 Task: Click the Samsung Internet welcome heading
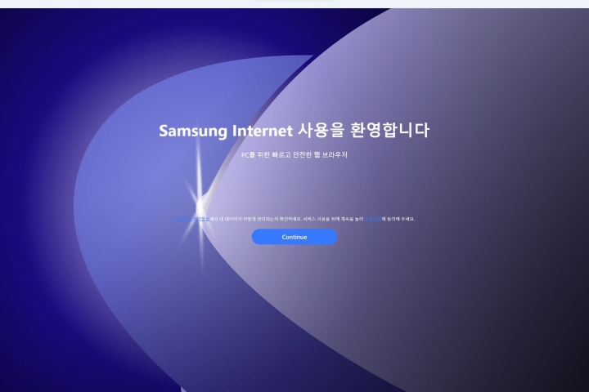[x=294, y=131]
